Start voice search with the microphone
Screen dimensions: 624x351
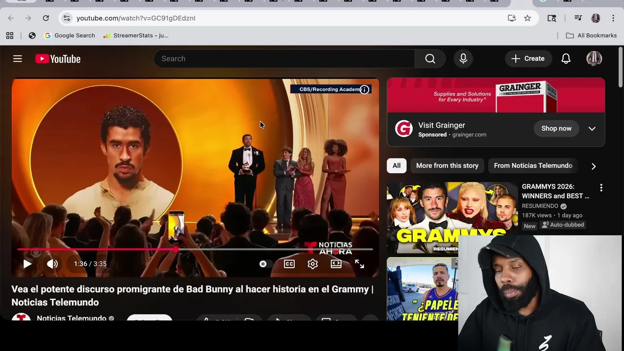click(x=463, y=58)
